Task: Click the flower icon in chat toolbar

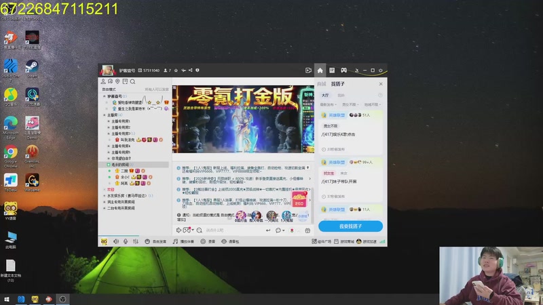Action: pos(292,230)
